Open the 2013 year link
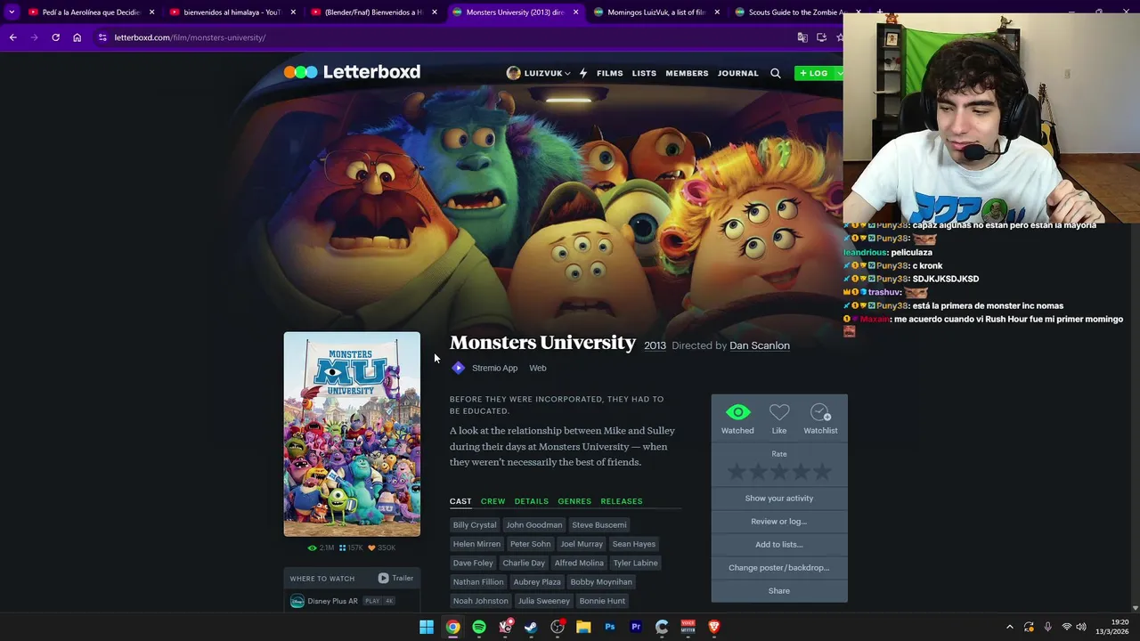This screenshot has width=1140, height=641. (x=655, y=345)
